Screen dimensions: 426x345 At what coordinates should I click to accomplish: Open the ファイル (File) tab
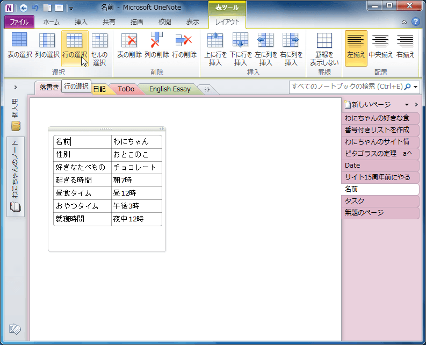click(x=19, y=22)
